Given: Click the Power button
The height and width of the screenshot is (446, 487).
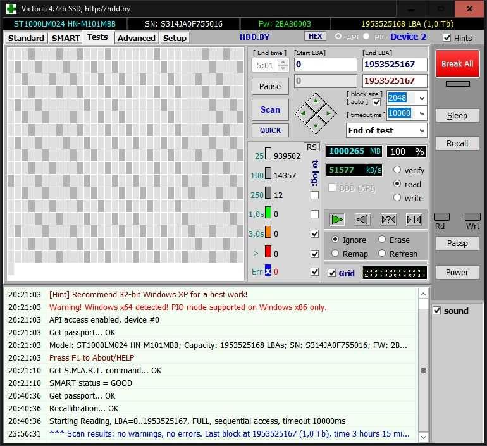Looking at the screenshot, I should (x=457, y=273).
